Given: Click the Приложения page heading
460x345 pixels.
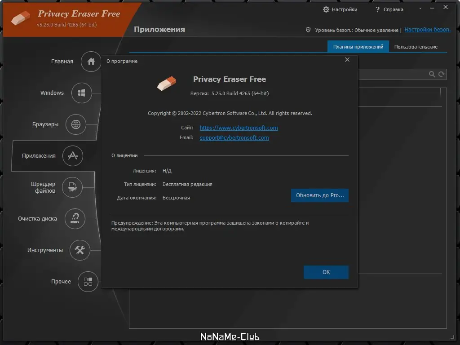Looking at the screenshot, I should point(159,29).
